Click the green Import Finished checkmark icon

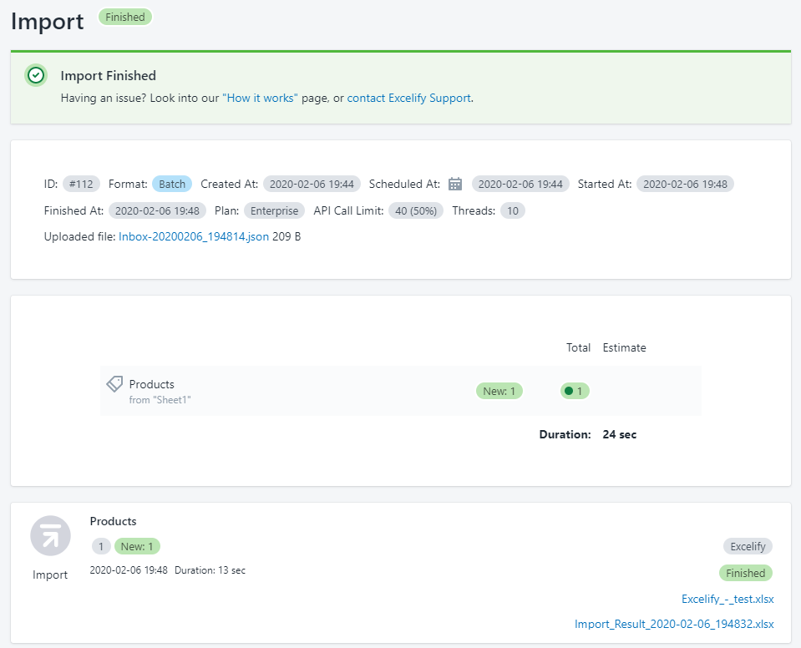tap(35, 75)
